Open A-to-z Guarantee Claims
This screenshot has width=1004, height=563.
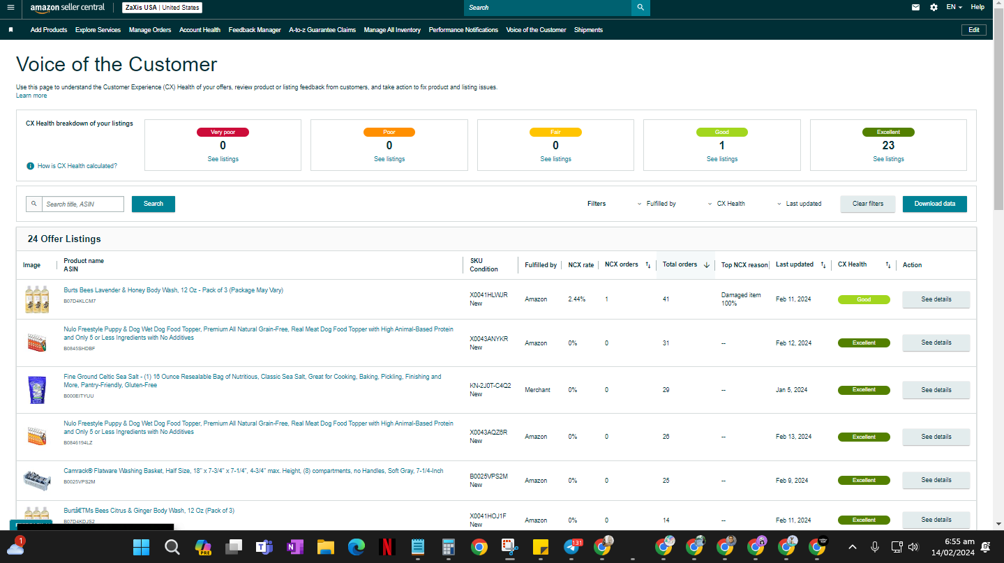point(322,30)
